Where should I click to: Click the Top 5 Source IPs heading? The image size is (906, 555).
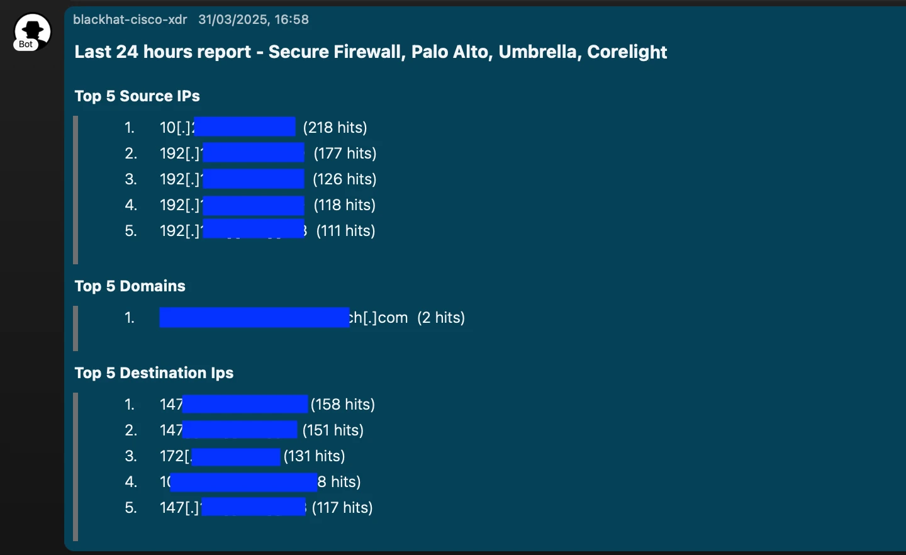(137, 96)
